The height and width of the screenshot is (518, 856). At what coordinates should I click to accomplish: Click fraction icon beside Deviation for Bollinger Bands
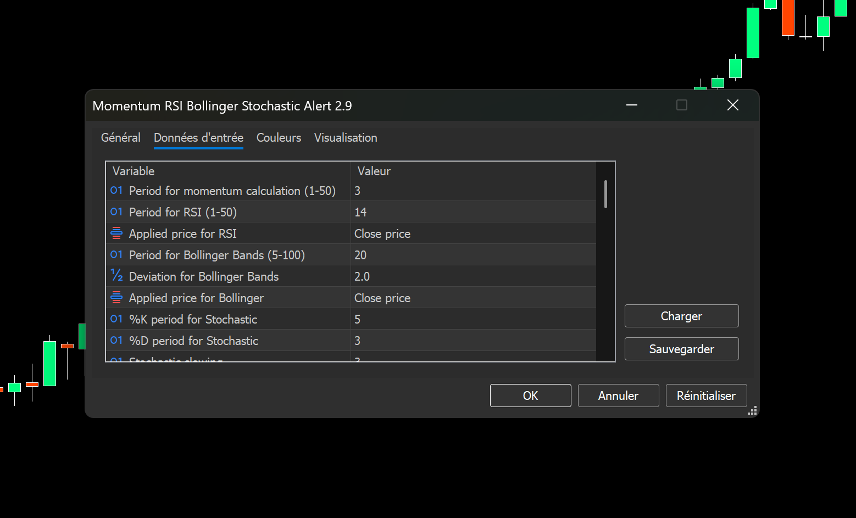(x=116, y=276)
